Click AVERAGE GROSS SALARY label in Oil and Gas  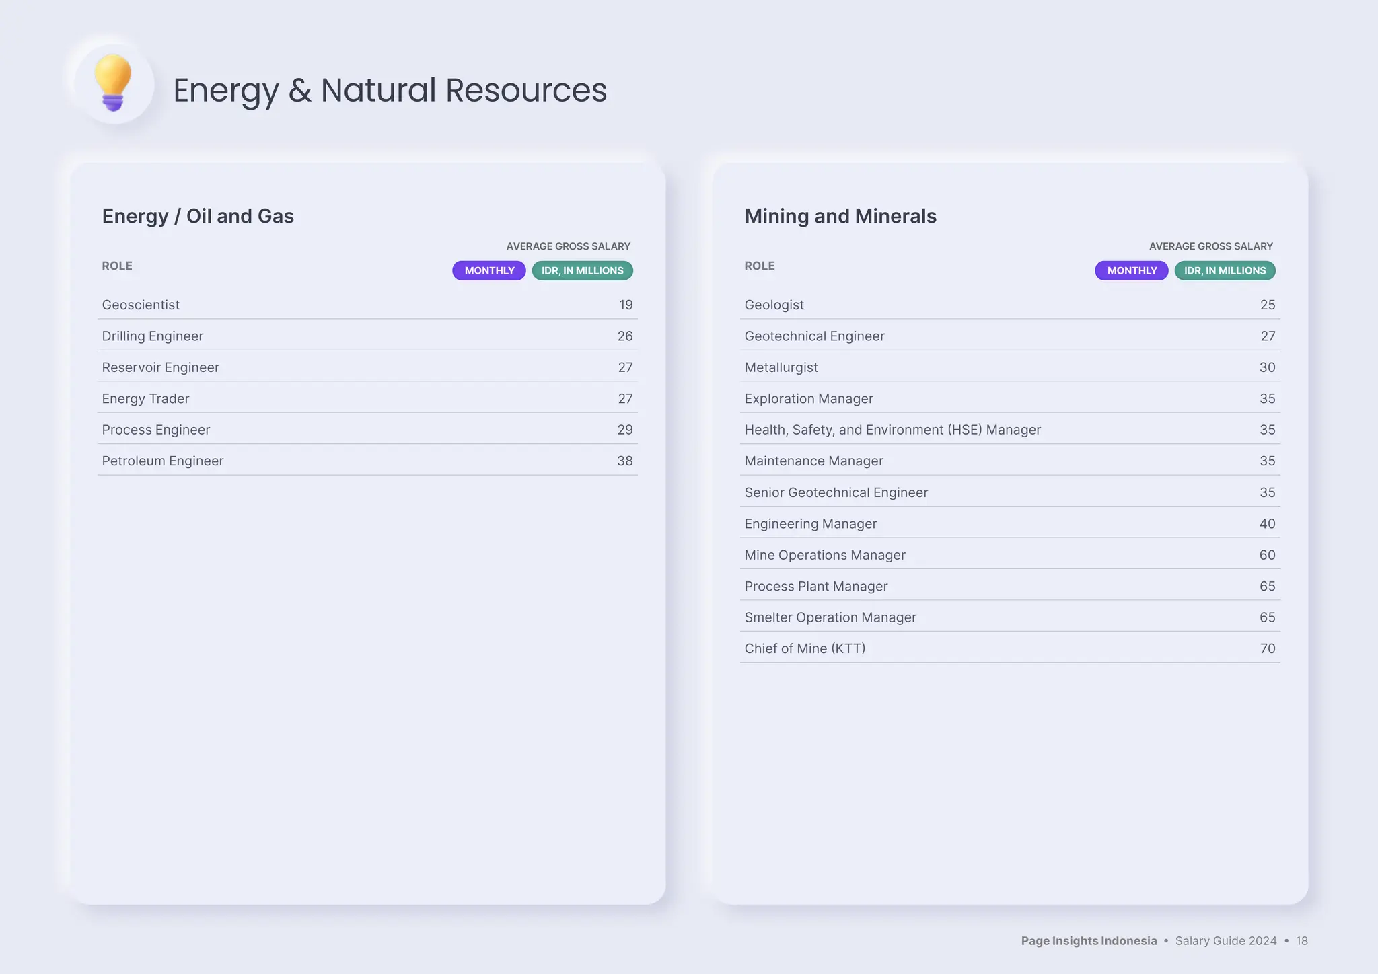coord(569,246)
